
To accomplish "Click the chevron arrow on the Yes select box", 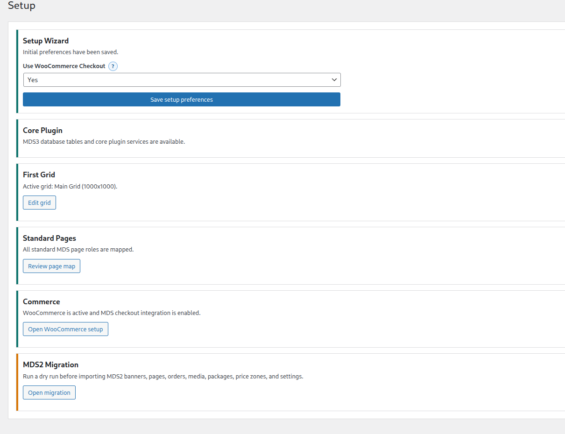I will tap(334, 80).
